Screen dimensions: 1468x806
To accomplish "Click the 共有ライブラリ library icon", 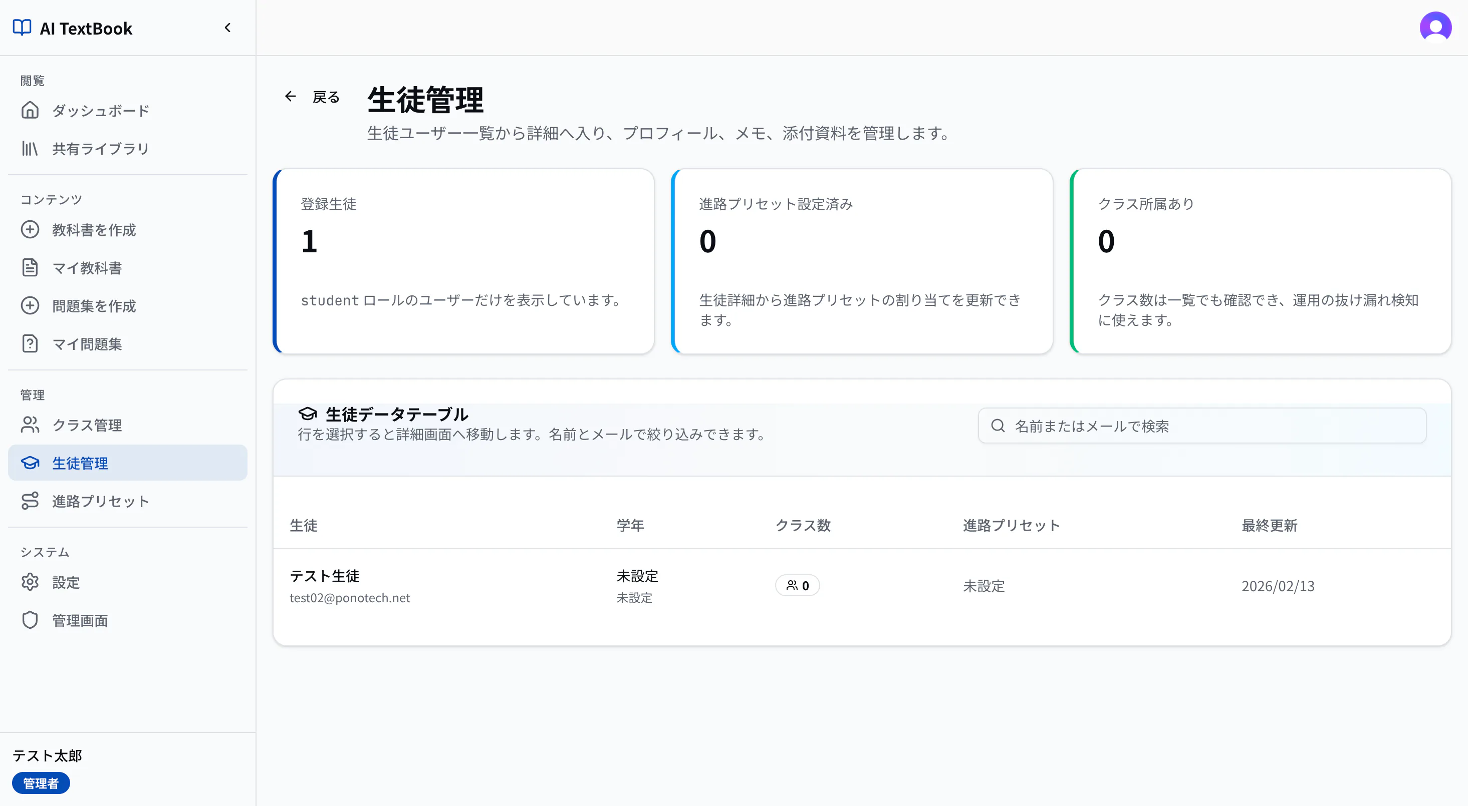I will pyautogui.click(x=30, y=148).
